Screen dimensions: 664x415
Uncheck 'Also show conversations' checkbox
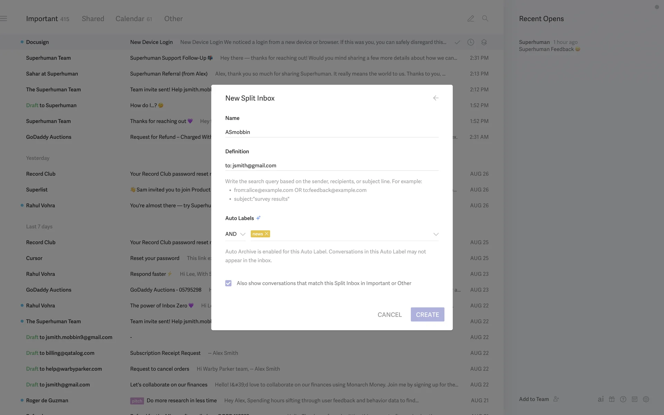click(x=228, y=283)
